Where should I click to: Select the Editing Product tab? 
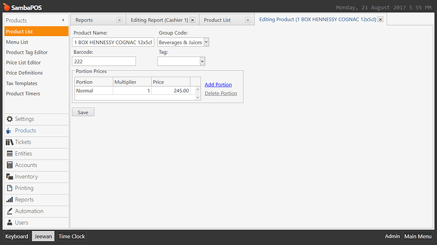pos(318,19)
